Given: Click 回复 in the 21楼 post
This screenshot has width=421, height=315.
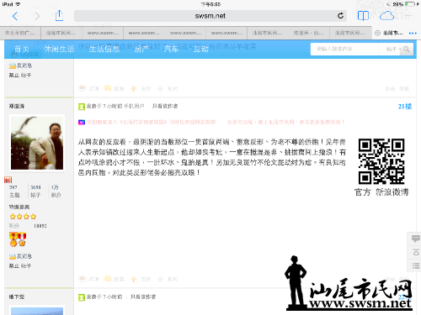Looking at the screenshot, I should pyautogui.click(x=115, y=279).
